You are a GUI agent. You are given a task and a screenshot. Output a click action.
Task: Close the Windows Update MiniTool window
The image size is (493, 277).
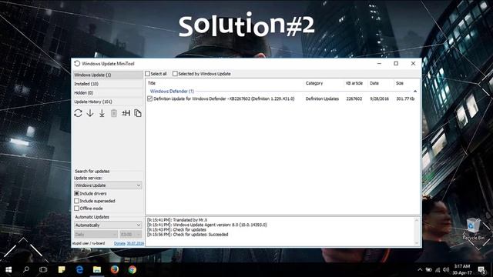[413, 63]
